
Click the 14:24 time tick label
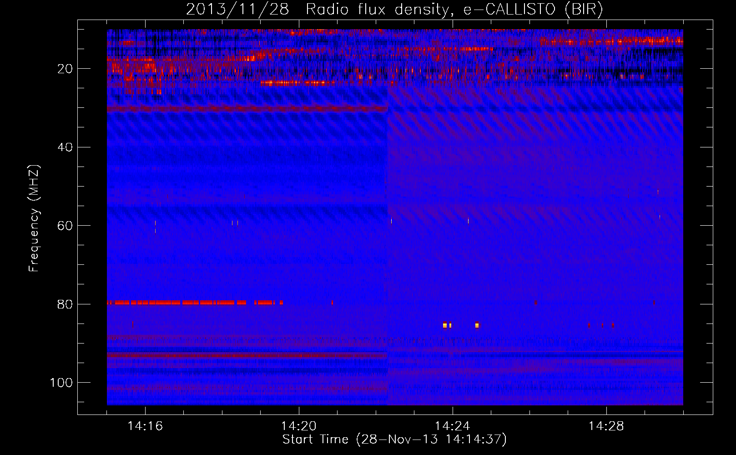[453, 426]
